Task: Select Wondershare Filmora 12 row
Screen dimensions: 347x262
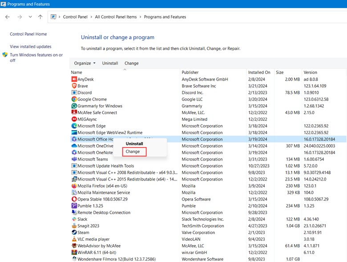Action: (208, 259)
